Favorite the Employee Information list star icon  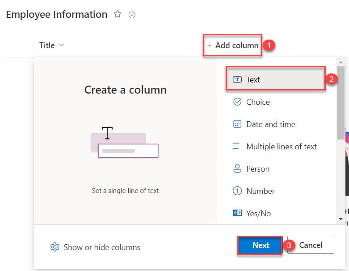pyautogui.click(x=117, y=14)
